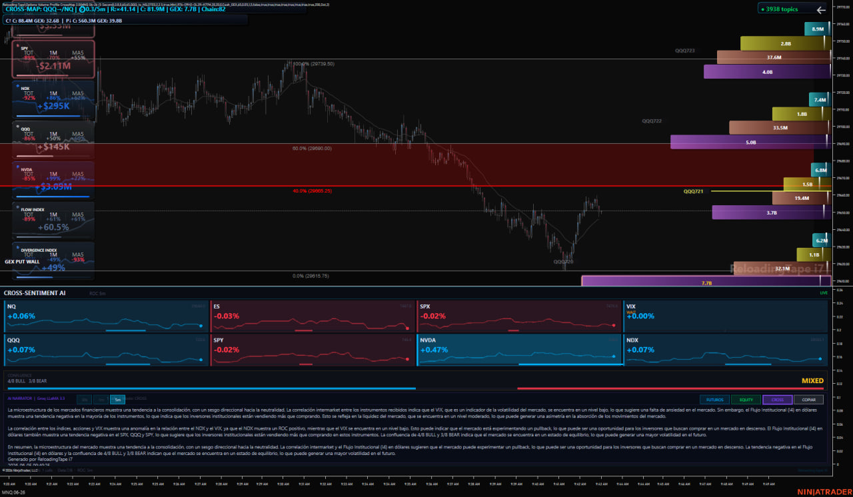
Task: Click the 37.6M brown volume bar
Action: point(774,57)
